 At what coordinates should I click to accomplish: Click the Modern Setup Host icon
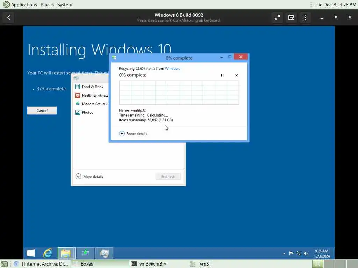pos(78,104)
